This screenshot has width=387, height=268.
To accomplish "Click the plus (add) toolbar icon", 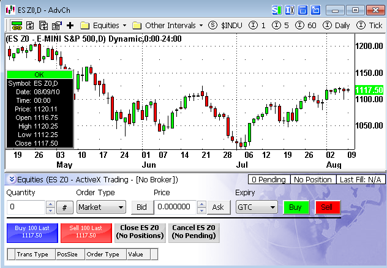I will (x=70, y=26).
